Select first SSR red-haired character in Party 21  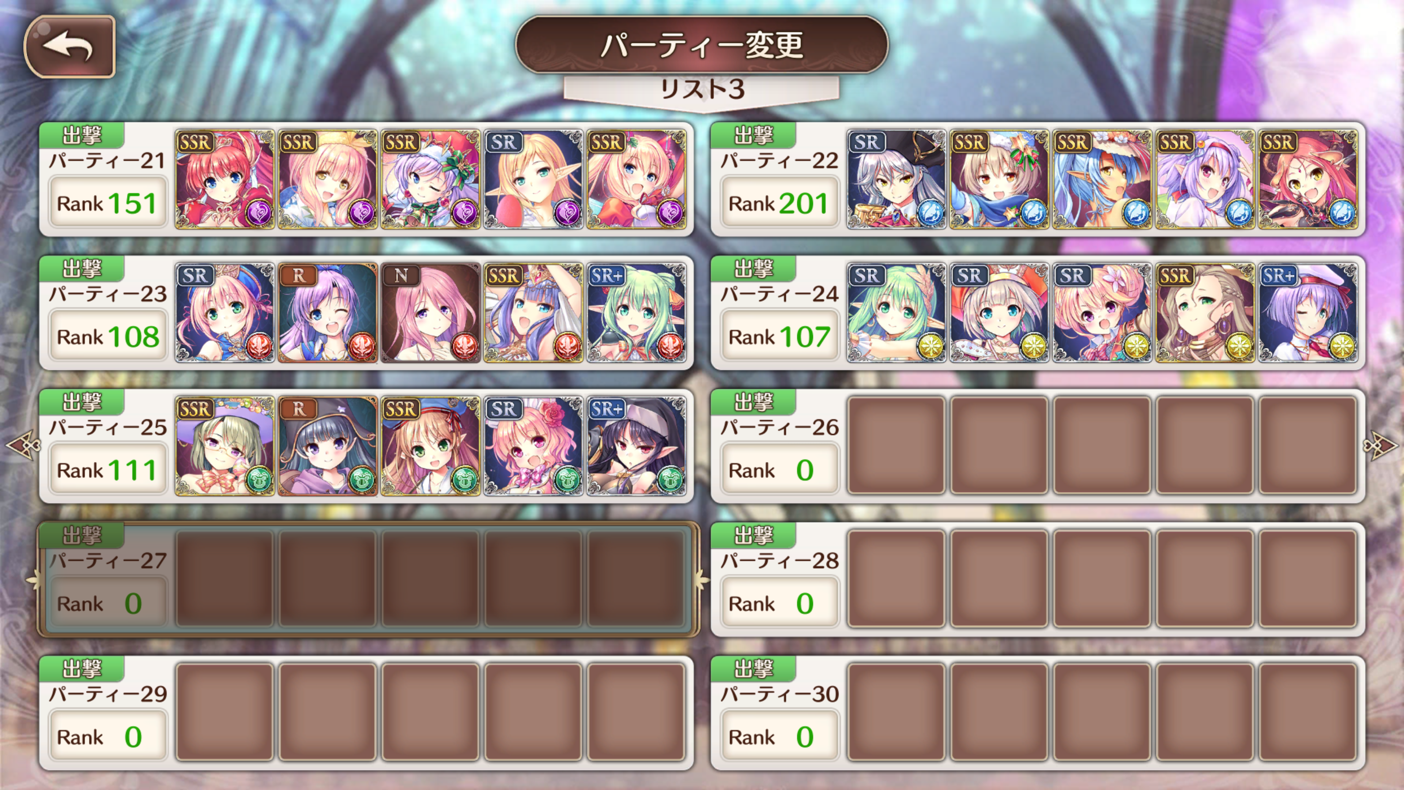click(x=224, y=179)
